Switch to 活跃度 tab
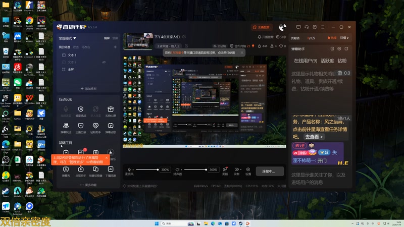 pos(327,61)
